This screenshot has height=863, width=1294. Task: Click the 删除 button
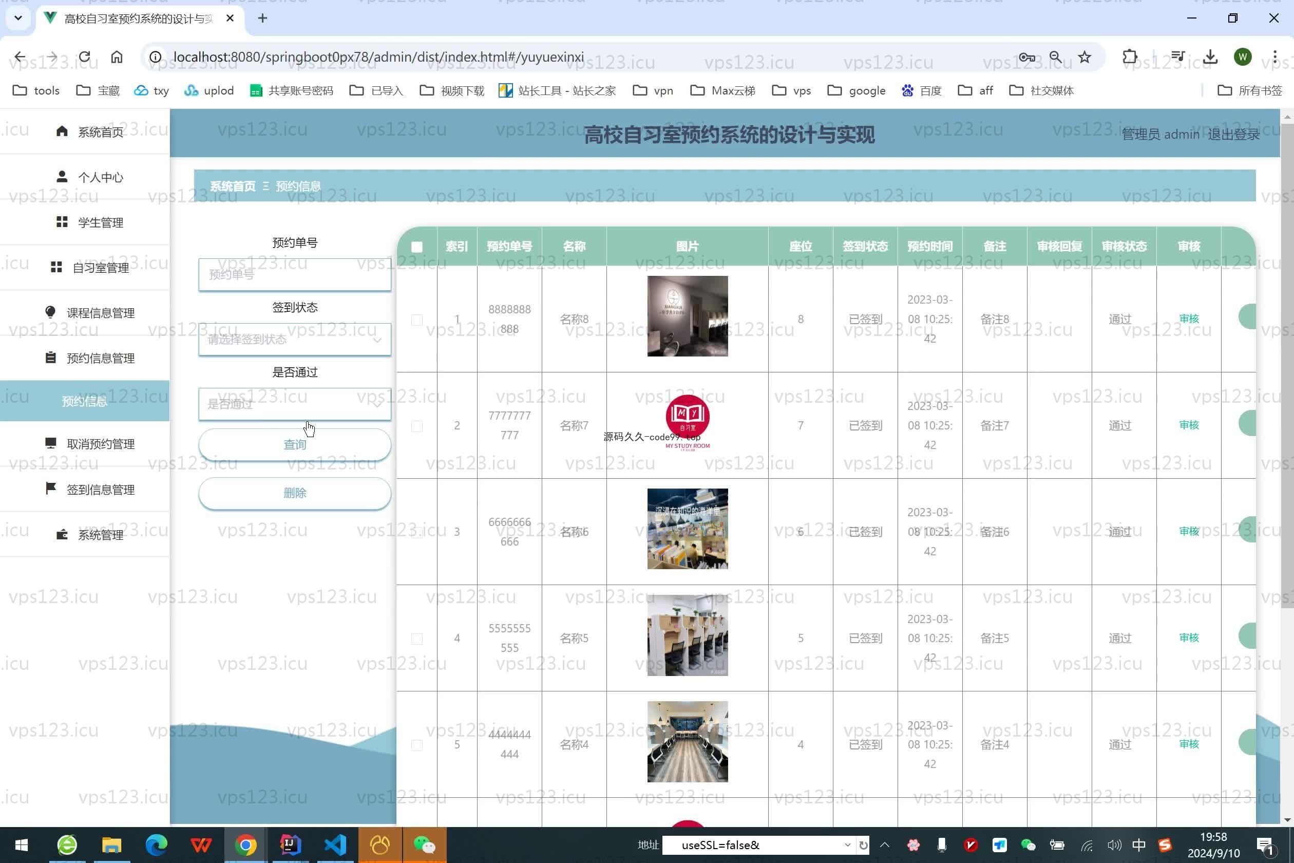[295, 493]
